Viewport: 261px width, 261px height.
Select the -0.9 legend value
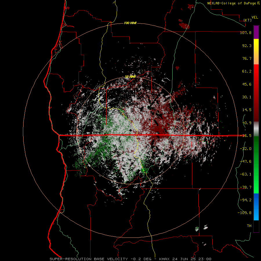(247, 123)
